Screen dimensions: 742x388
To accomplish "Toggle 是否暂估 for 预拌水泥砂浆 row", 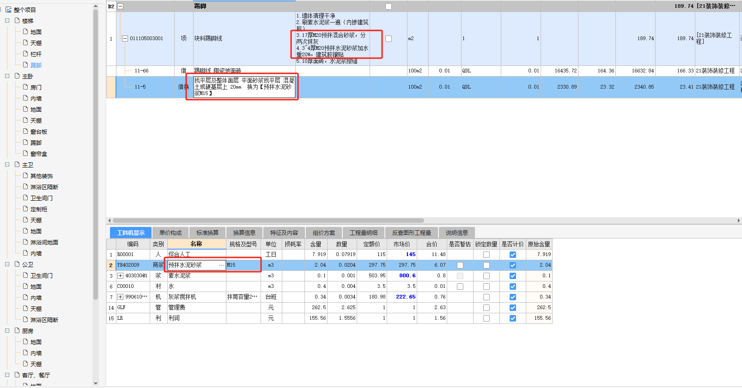I will coord(460,265).
